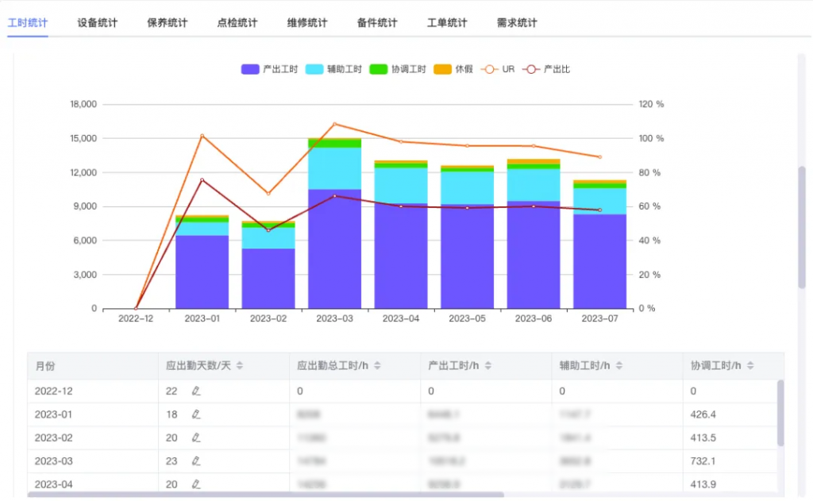
Task: Toggle 辅助工时 series in legend
Action: coord(333,69)
